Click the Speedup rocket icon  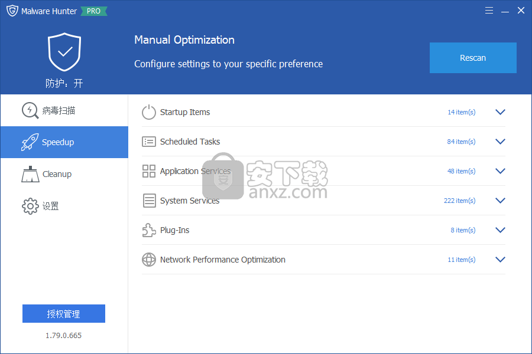tap(30, 142)
